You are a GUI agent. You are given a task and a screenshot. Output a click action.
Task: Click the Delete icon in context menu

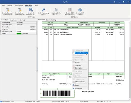point(74,85)
